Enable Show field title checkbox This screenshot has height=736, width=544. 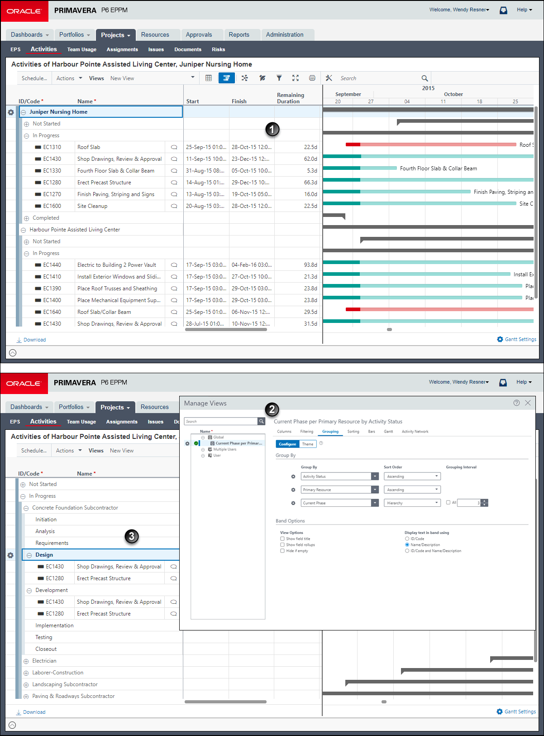point(282,539)
